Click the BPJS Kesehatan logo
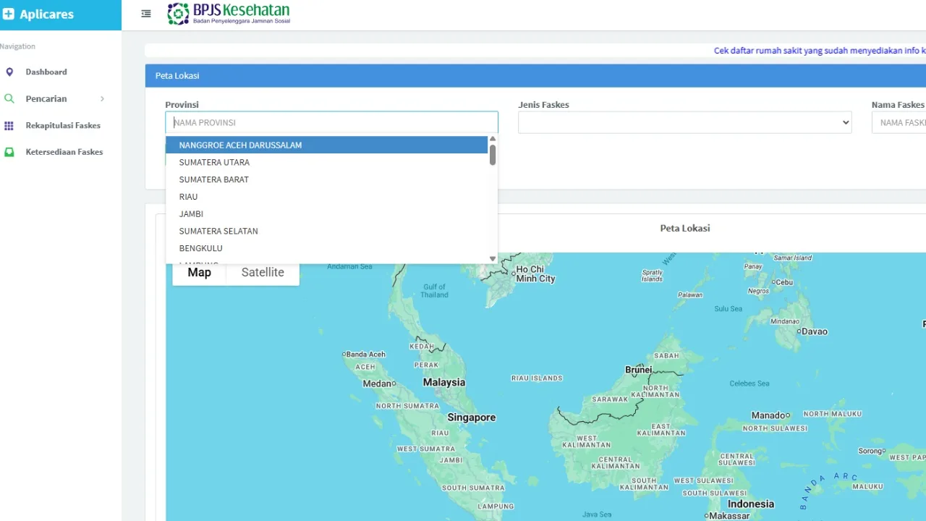 (x=229, y=14)
